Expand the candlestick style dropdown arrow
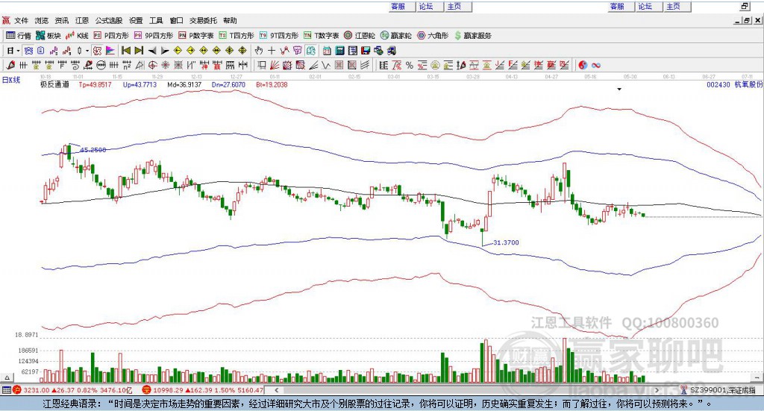This screenshot has width=764, height=411. click(x=87, y=51)
